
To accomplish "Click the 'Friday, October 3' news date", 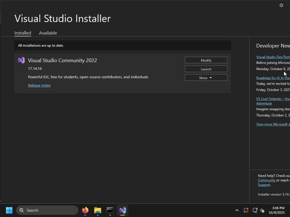I will [273, 90].
